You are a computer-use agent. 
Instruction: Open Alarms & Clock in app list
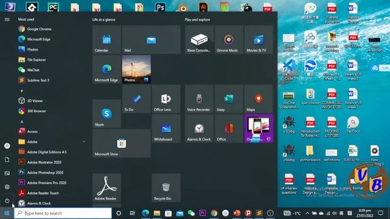(39, 203)
